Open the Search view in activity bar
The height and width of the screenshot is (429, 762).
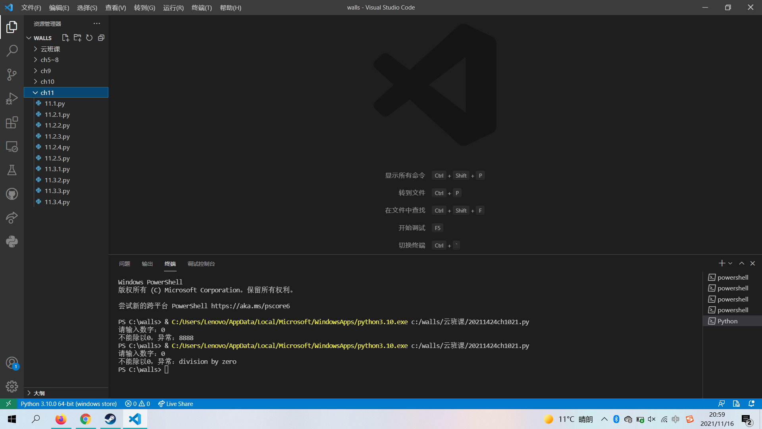pyautogui.click(x=12, y=51)
